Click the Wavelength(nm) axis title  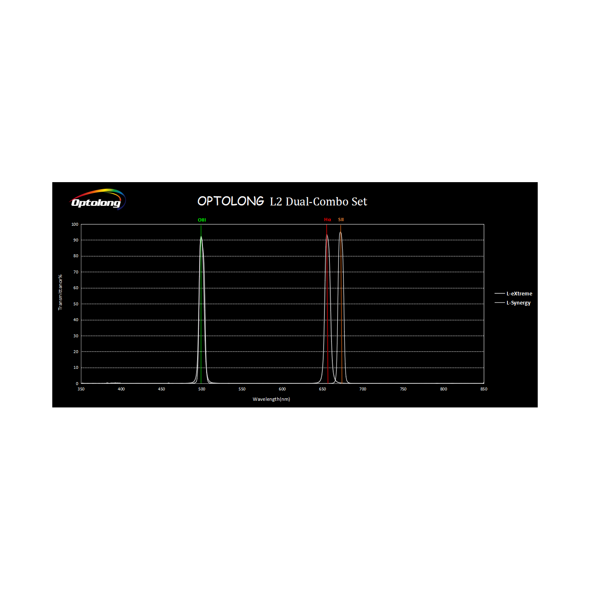[x=271, y=399]
